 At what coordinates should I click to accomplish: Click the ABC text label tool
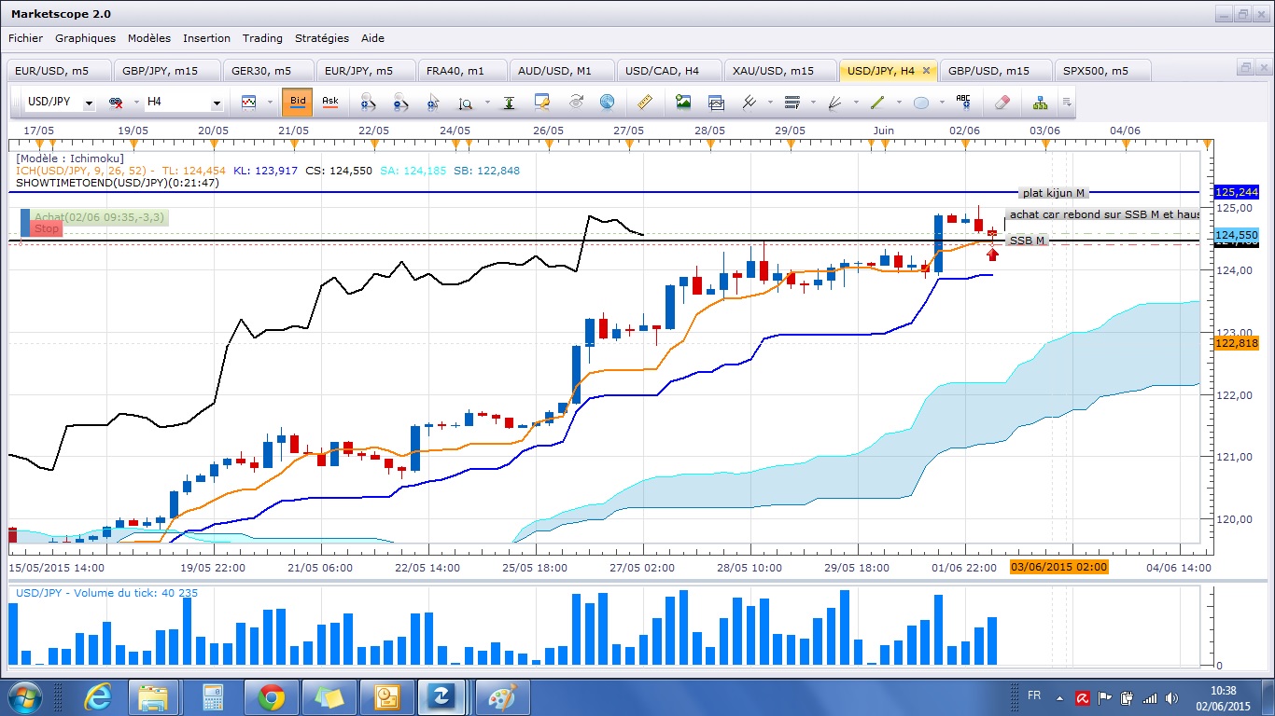click(963, 102)
